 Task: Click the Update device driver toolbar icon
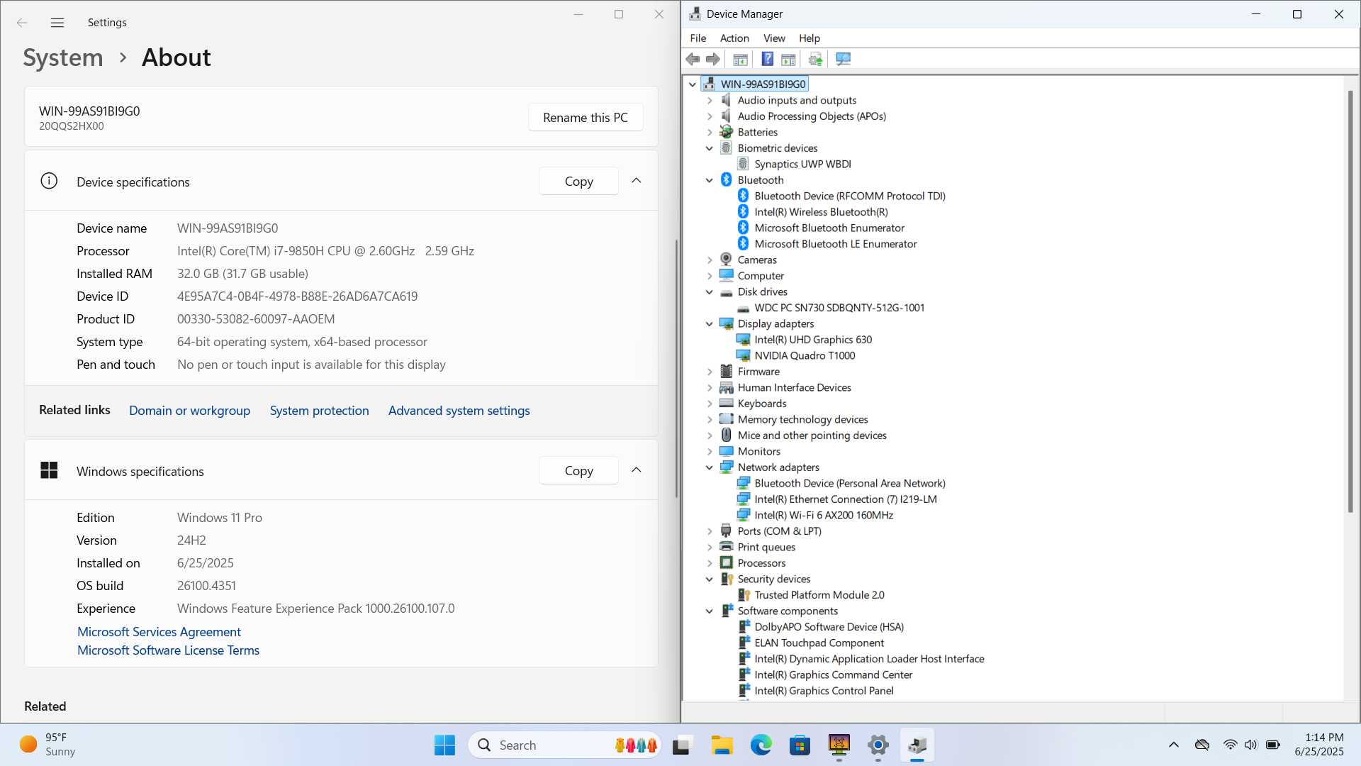coord(815,60)
